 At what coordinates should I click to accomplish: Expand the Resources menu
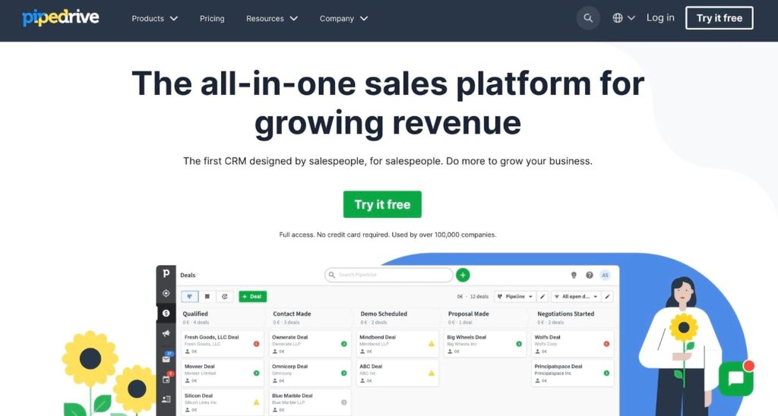click(271, 18)
